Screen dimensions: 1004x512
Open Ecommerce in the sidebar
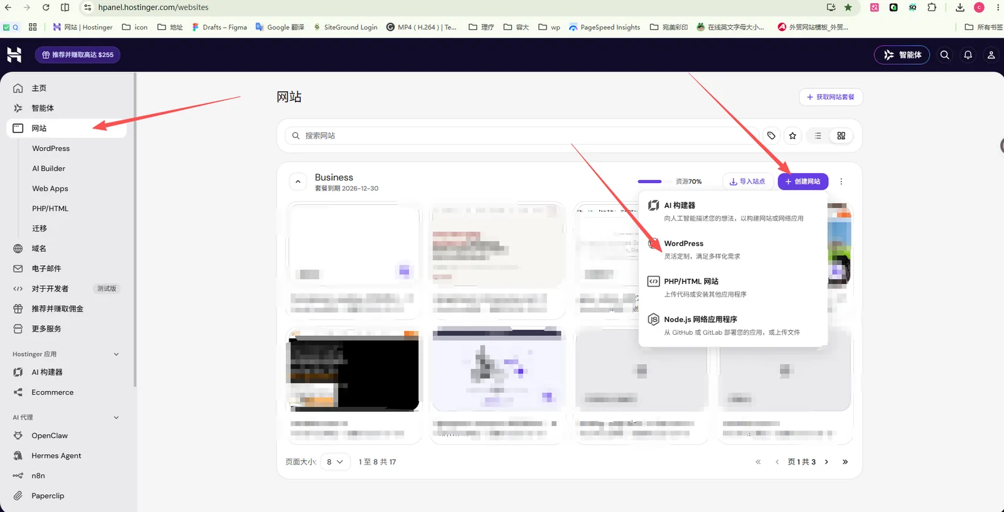[x=67, y=392]
